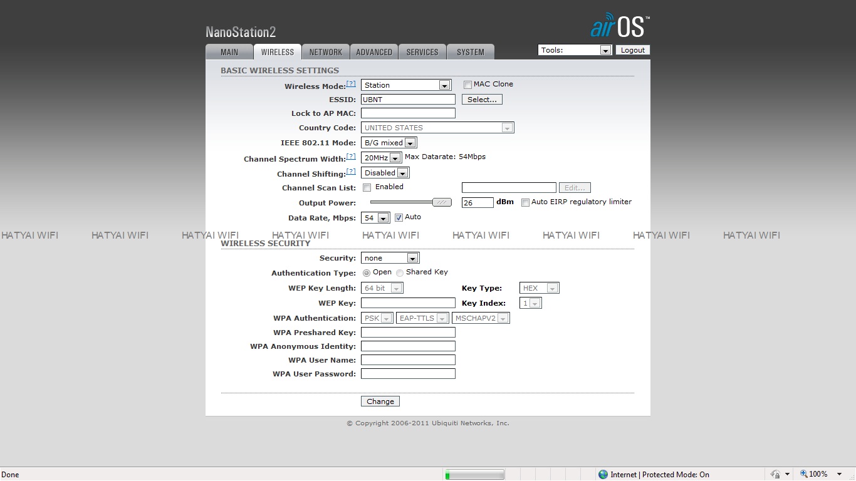Viewport: 856px width, 481px height.
Task: Open the help link beside Wireless Mode
Action: coord(351,84)
